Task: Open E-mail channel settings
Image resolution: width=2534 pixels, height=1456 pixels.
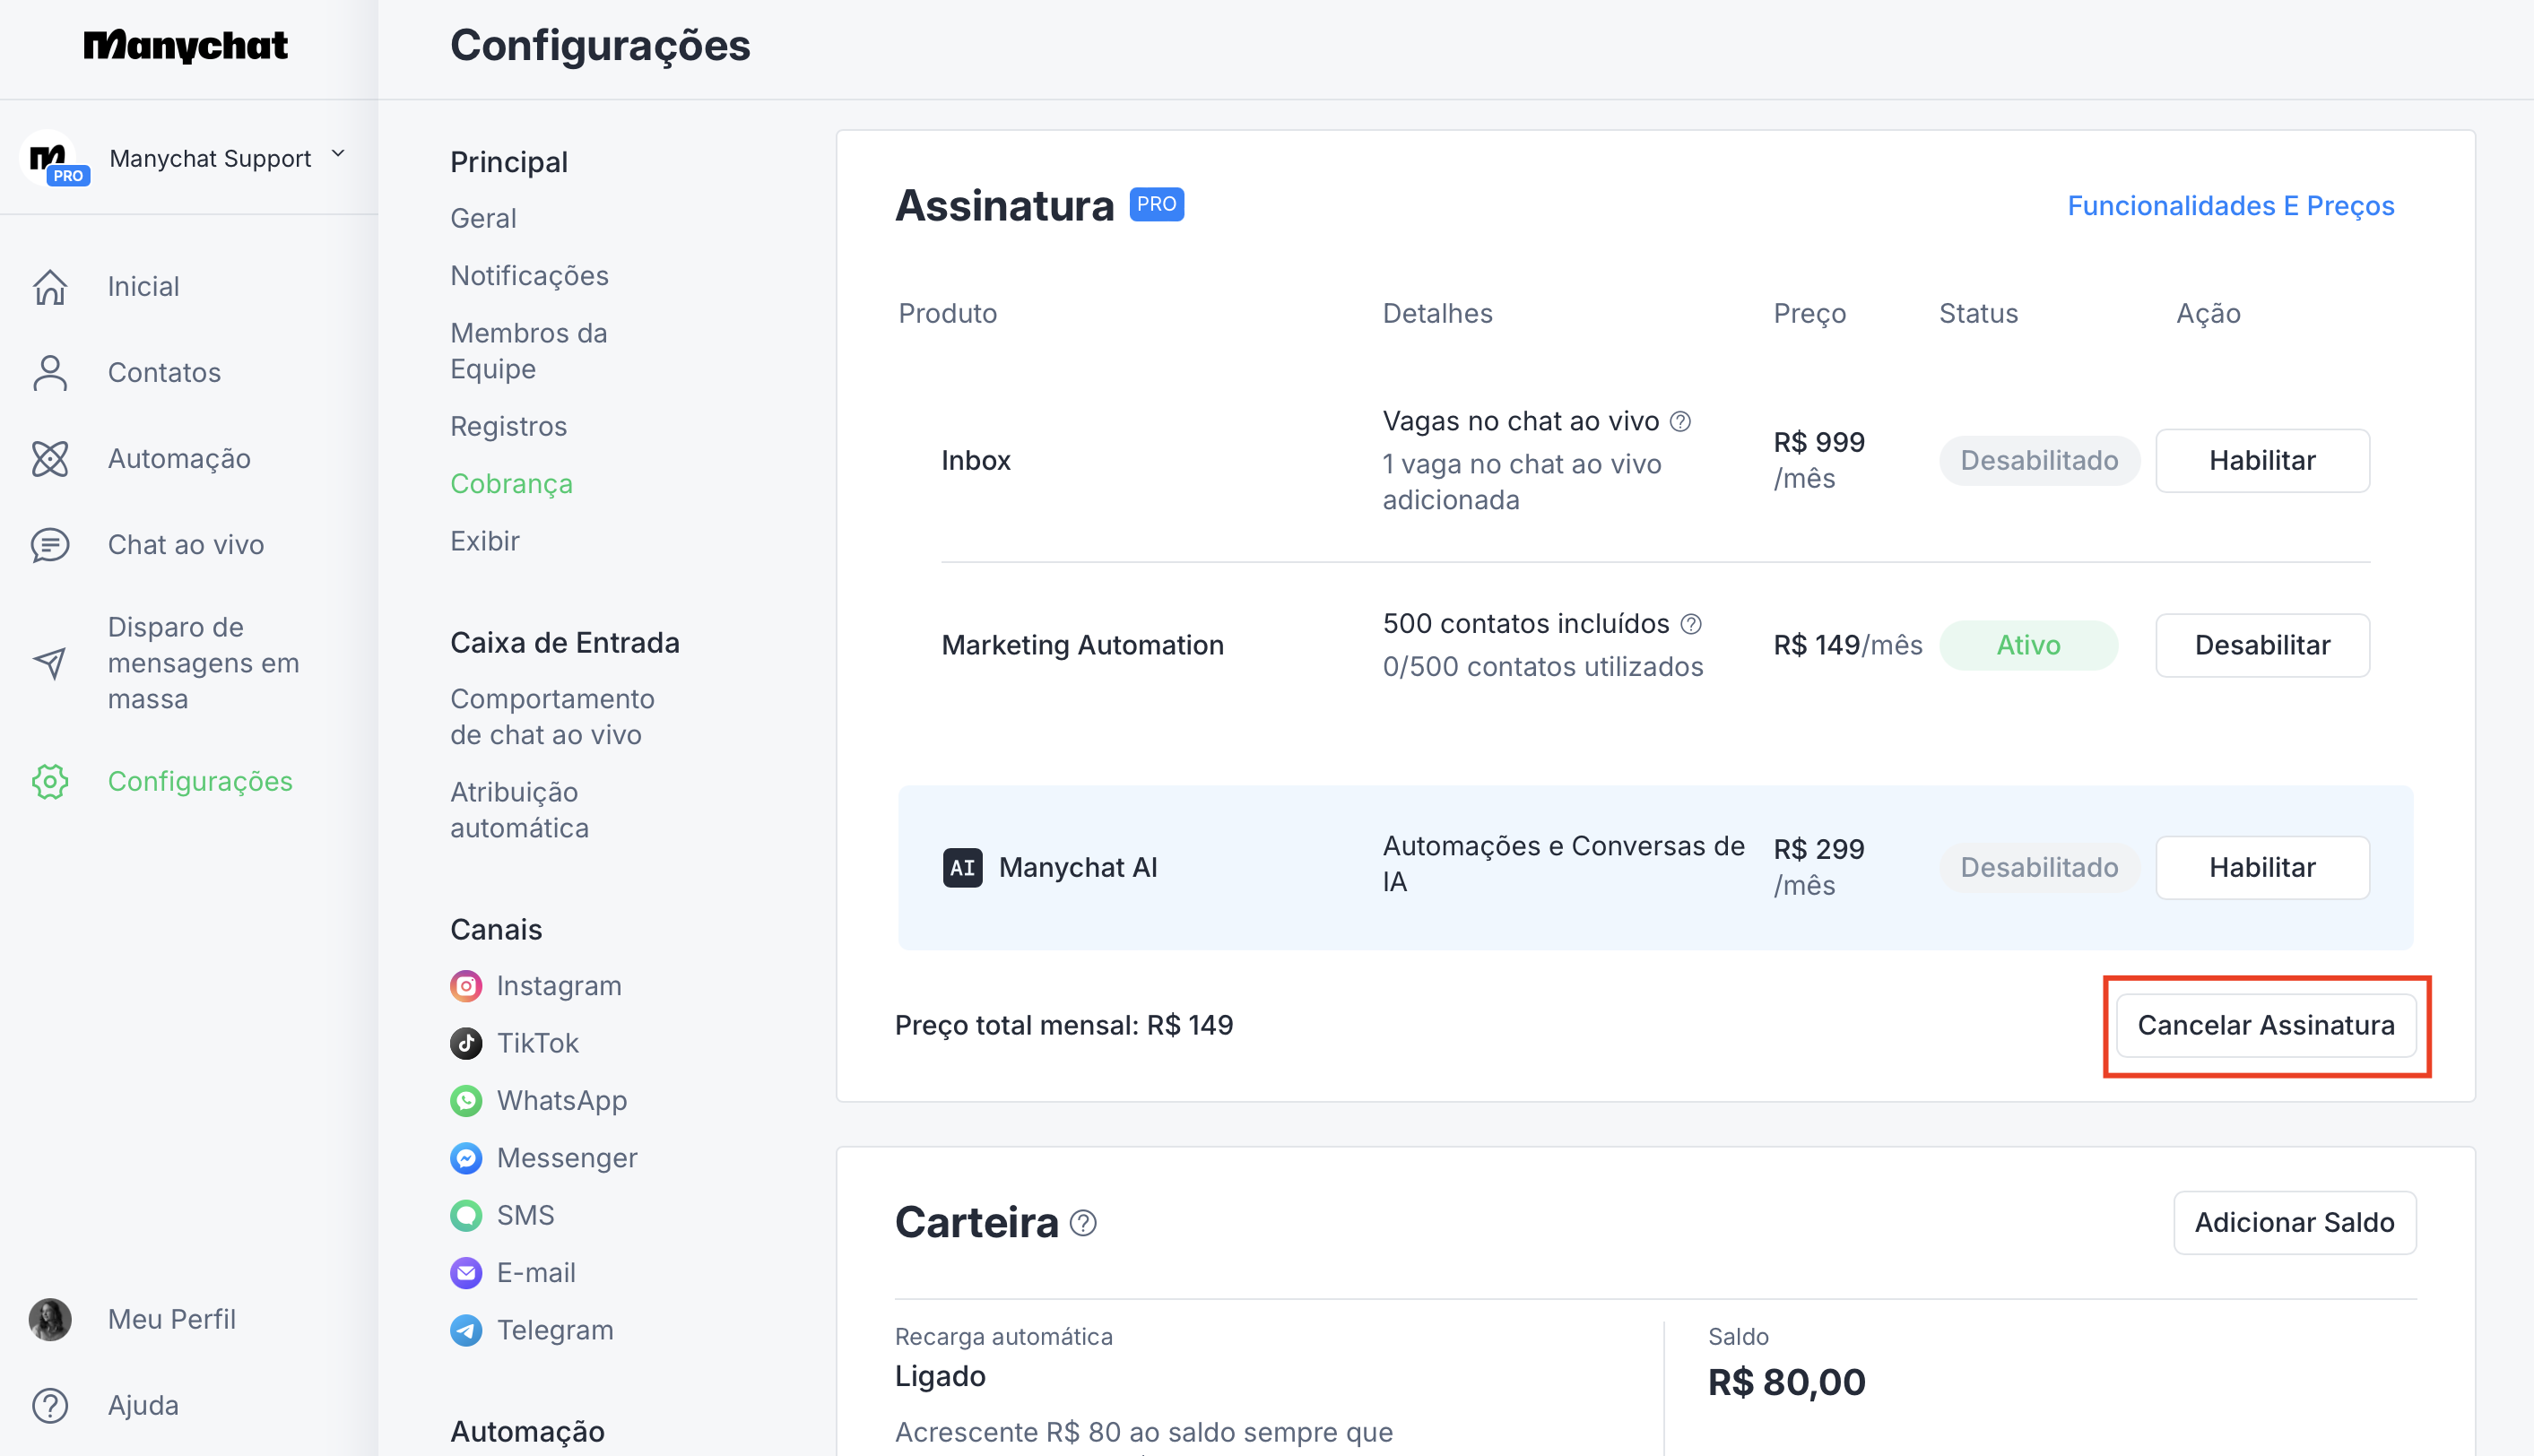Action: pyautogui.click(x=536, y=1273)
